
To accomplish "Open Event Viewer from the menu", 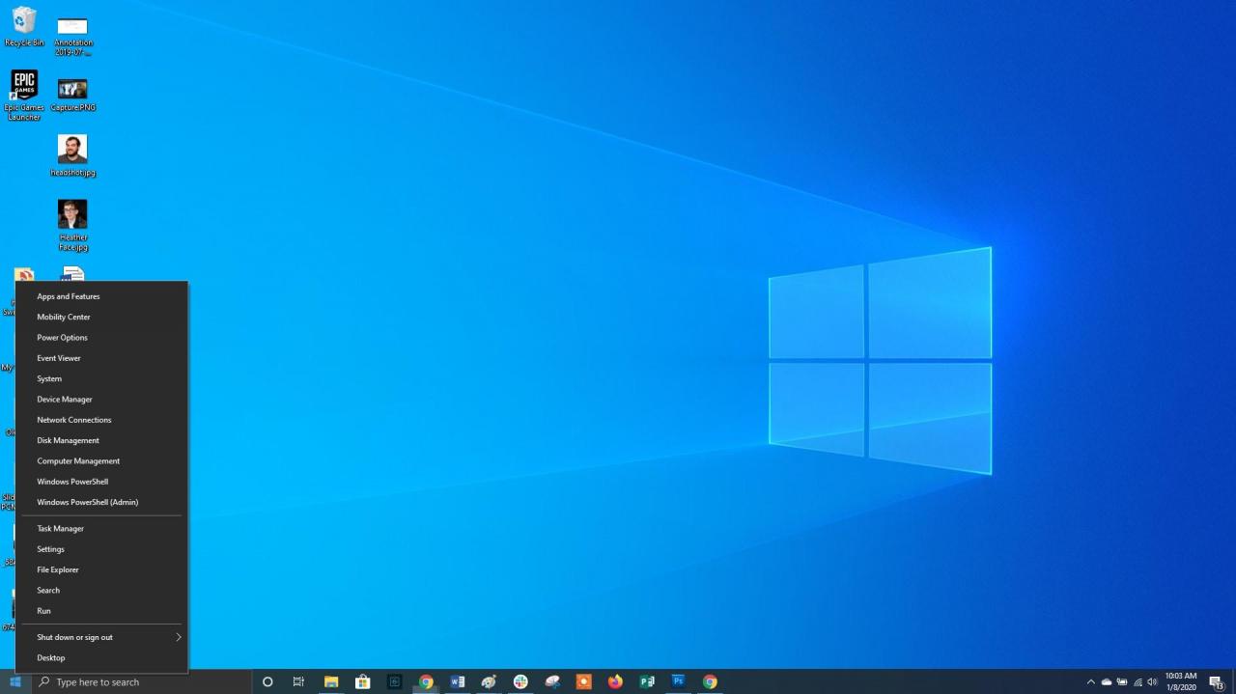I will (x=58, y=358).
